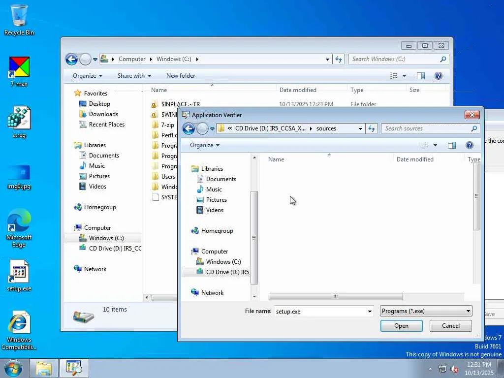Click sources in the dialog breadcrumb
The height and width of the screenshot is (378, 504).
tap(326, 128)
